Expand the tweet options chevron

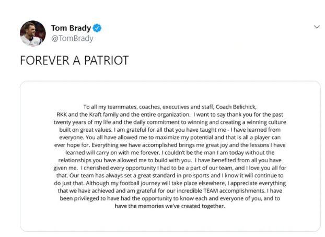(x=317, y=27)
